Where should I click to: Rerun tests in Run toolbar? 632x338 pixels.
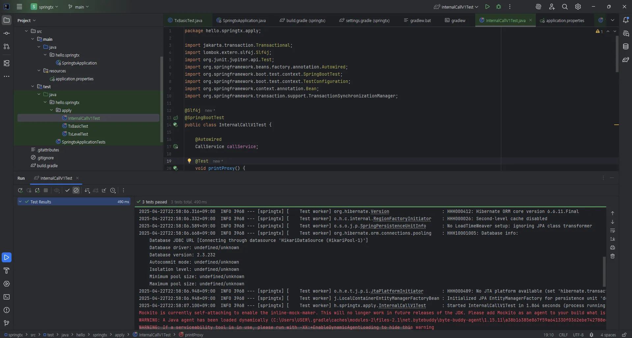tap(20, 190)
